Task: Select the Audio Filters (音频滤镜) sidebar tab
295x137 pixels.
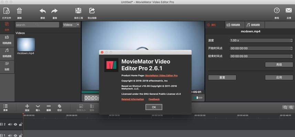Action: pyautogui.click(x=7, y=53)
